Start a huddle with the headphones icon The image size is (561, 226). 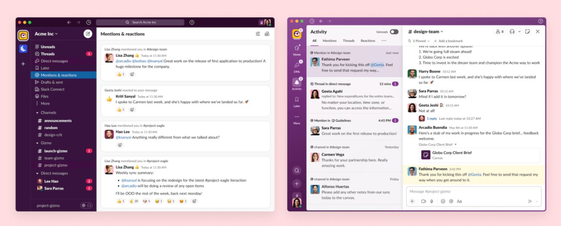click(512, 32)
